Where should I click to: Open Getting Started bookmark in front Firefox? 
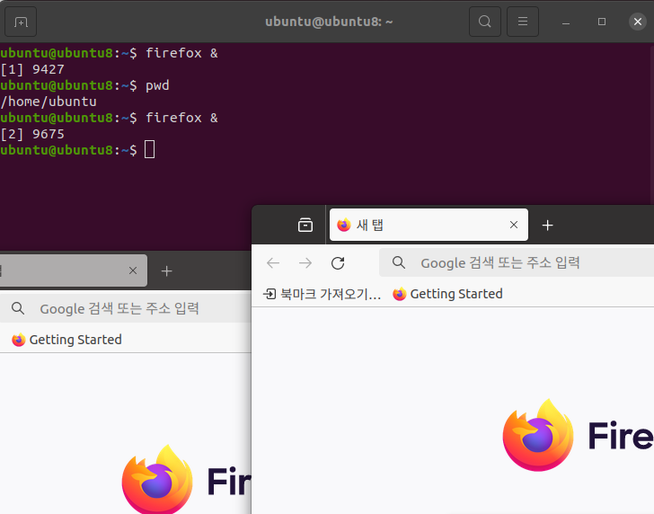click(447, 294)
